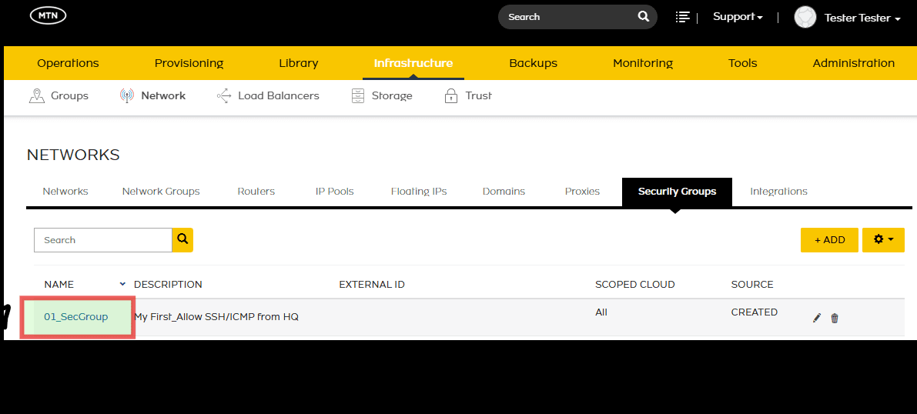Open the 01_SecGroup link
Image resolution: width=917 pixels, height=414 pixels.
[76, 317]
